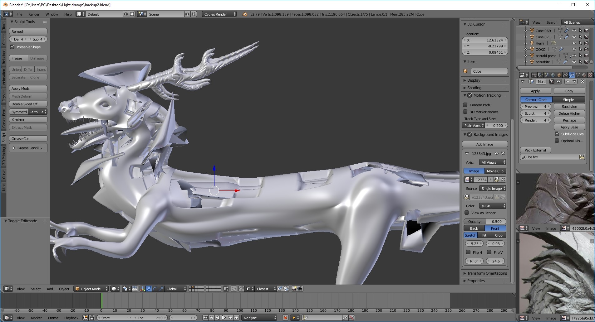Open the File menu
This screenshot has width=595, height=322.
[x=19, y=14]
